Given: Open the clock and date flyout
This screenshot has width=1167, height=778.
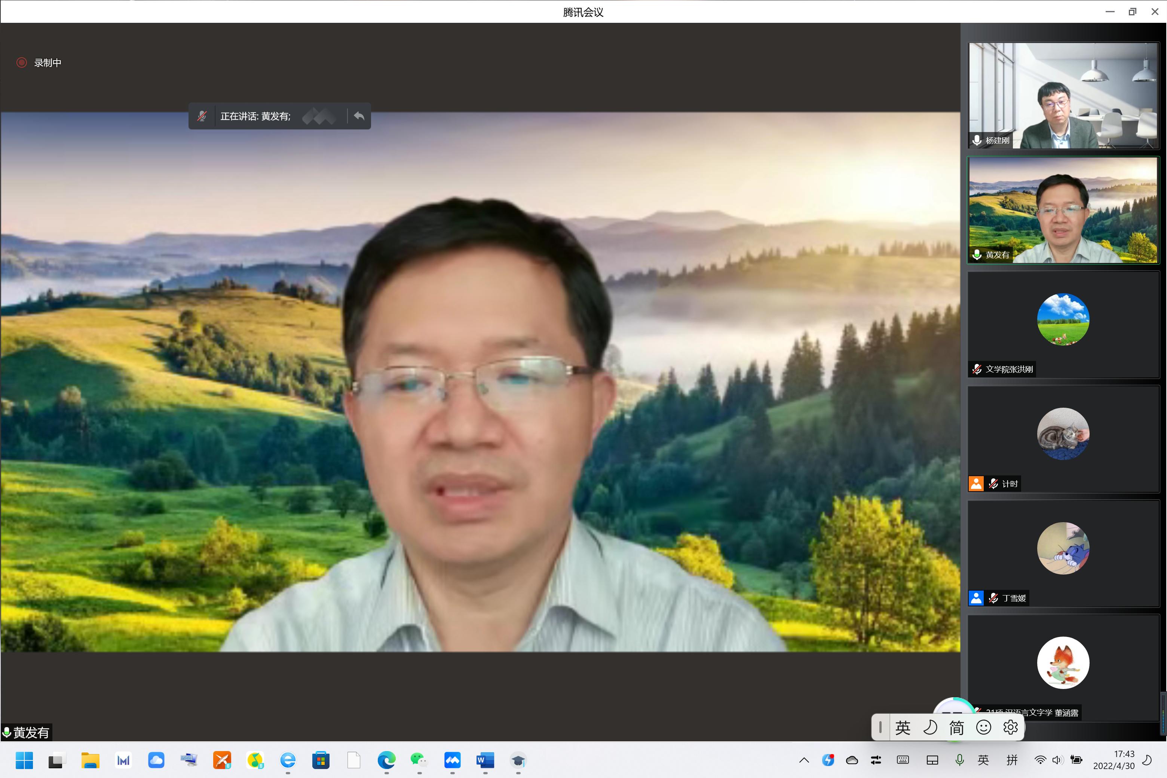Looking at the screenshot, I should coord(1114,760).
